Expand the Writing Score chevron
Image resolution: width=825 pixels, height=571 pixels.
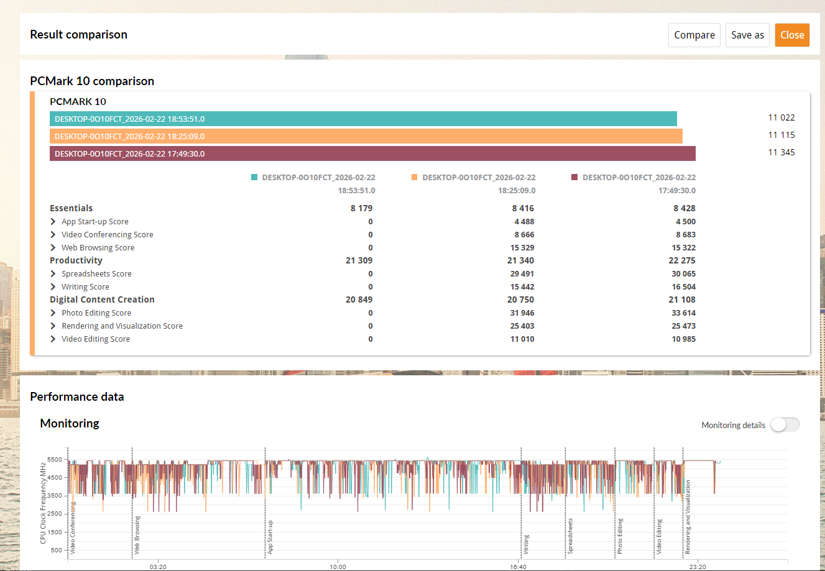click(53, 286)
